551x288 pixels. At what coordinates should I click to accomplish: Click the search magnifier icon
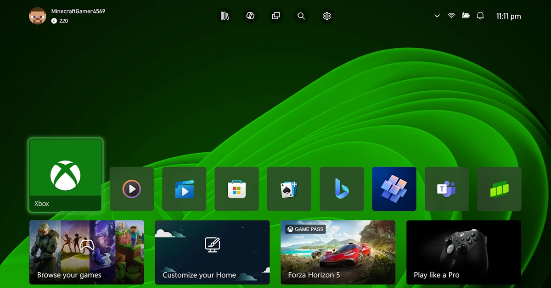coord(301,16)
